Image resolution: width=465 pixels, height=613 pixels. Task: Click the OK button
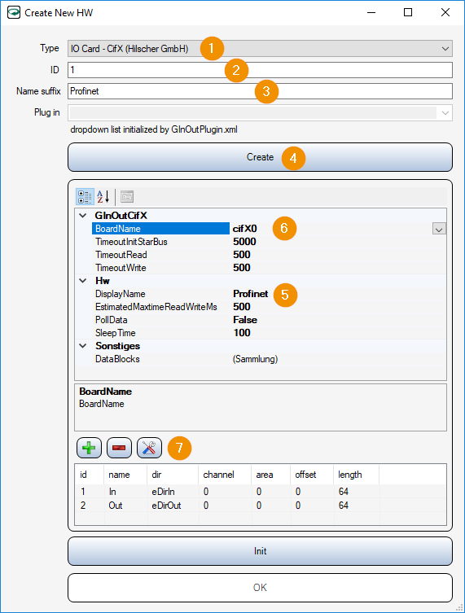tap(260, 588)
